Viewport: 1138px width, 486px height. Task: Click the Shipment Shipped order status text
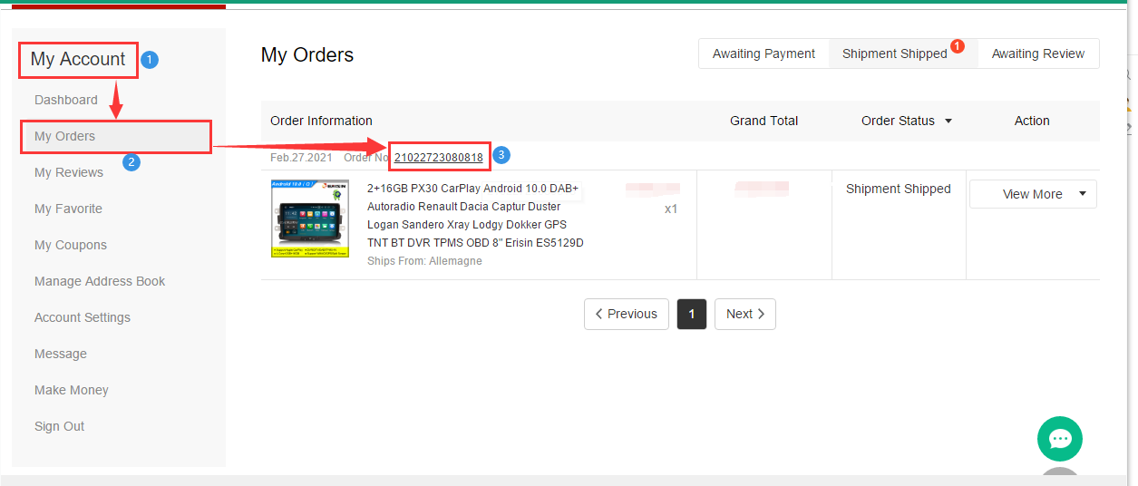tap(899, 189)
